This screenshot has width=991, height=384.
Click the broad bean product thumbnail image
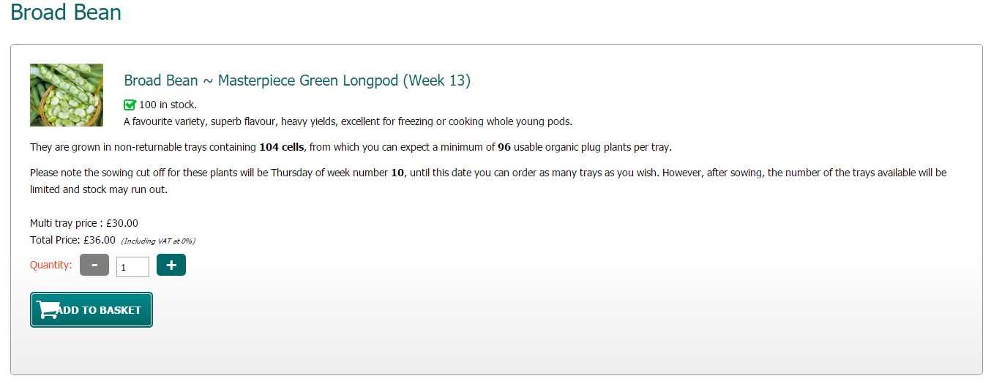[67, 95]
